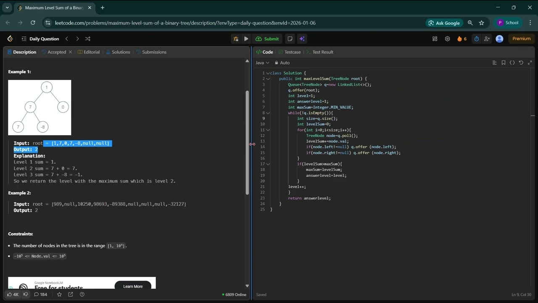This screenshot has height=303, width=538.
Task: Click the description scroll-up arrow
Action: pos(247,61)
